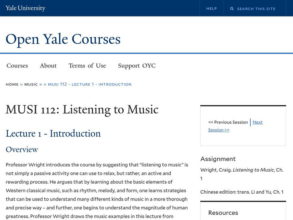Screen dimensions: 293x220
Task: Click the MUSI 112: Listening to Music heading
Action: point(82,109)
